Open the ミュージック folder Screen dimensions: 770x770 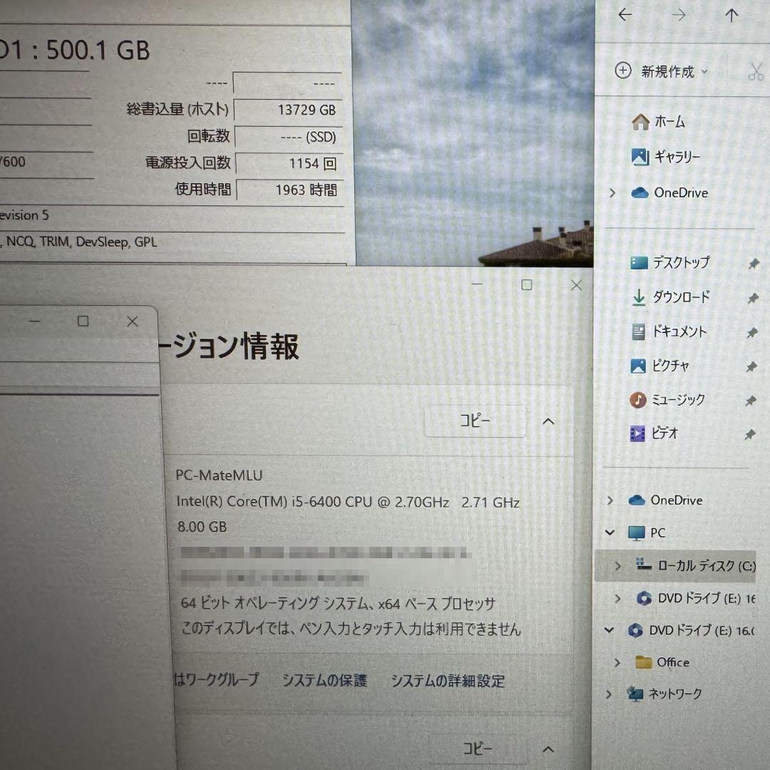tap(667, 400)
